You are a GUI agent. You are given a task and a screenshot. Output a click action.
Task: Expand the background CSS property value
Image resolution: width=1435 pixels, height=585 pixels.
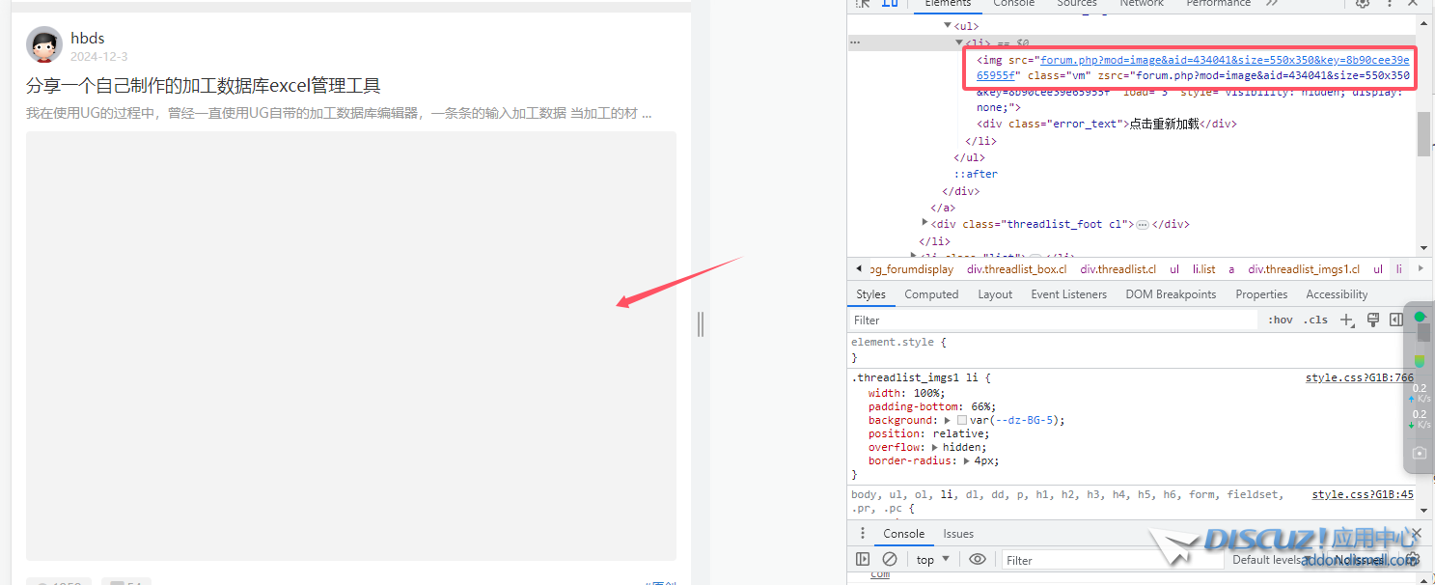[948, 420]
